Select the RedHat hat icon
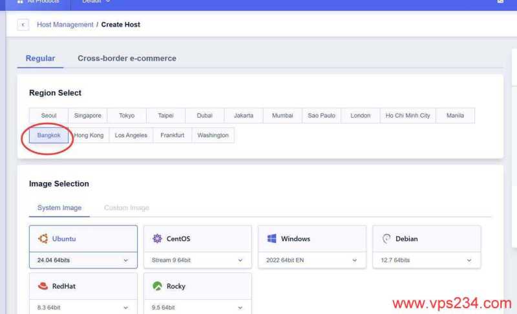This screenshot has height=314, width=517. (x=43, y=286)
